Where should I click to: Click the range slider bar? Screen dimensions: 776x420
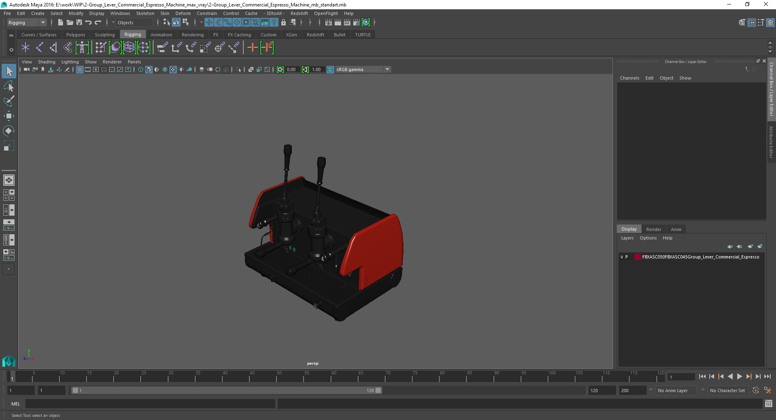coord(226,391)
